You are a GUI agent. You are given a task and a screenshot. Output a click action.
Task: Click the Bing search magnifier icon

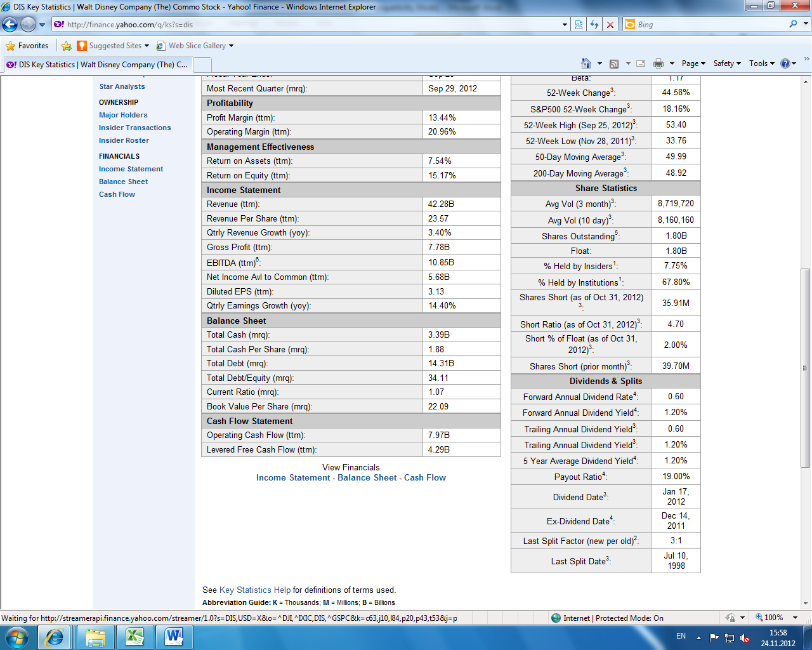pyautogui.click(x=793, y=24)
